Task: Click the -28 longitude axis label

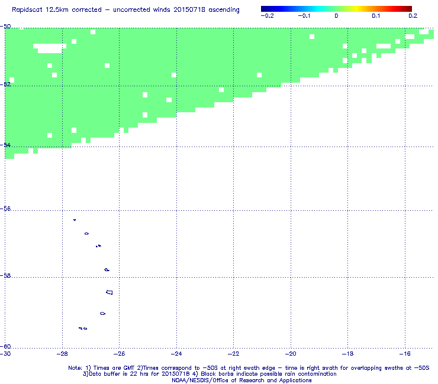Action: 62,354
